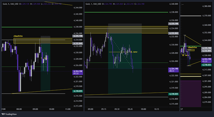This screenshot has height=117, width=214.
Task: Click the green 4,318.025 target tag in the 5-minute chart
Action: pos(78,91)
